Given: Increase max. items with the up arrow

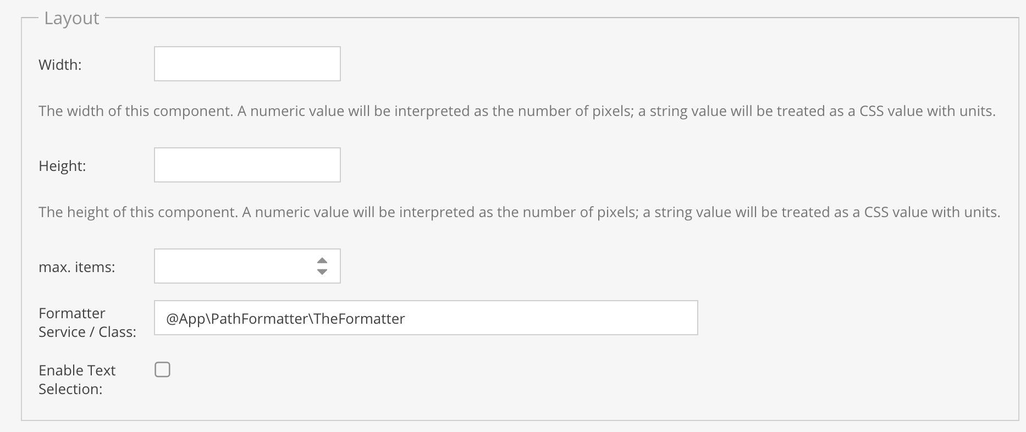Looking at the screenshot, I should [x=322, y=261].
